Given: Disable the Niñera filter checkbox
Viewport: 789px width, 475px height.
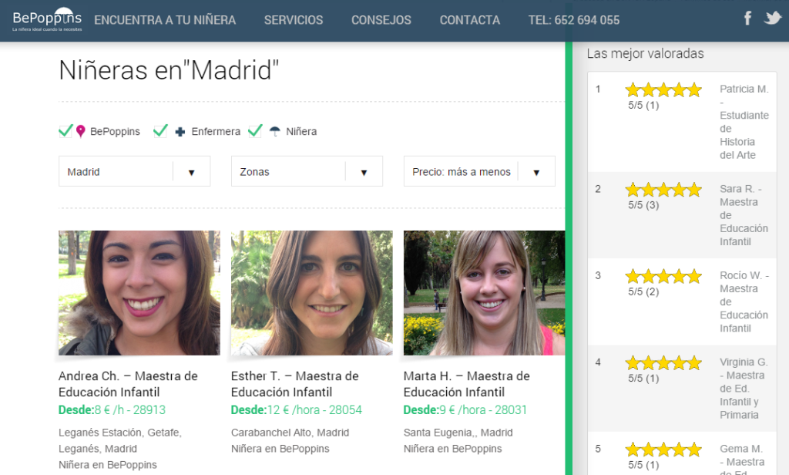Looking at the screenshot, I should coord(255,131).
